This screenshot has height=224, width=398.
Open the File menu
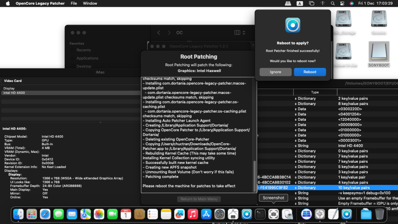(x=74, y=3)
